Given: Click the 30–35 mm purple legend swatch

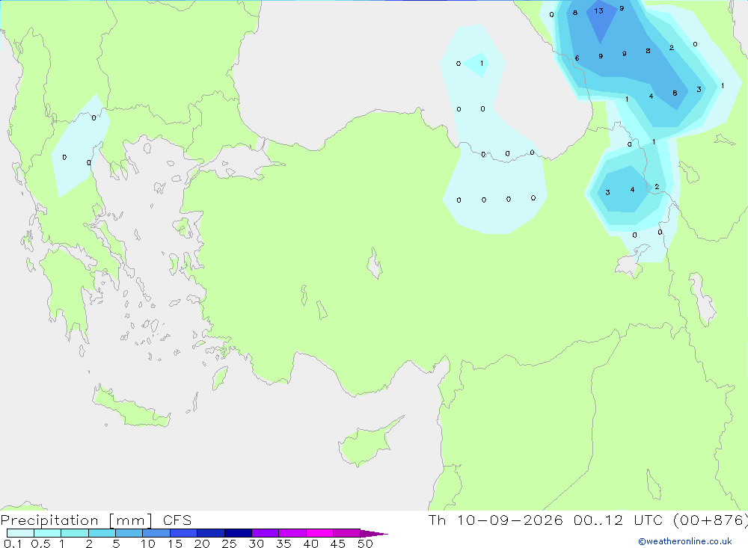Looking at the screenshot, I should click(x=265, y=533).
